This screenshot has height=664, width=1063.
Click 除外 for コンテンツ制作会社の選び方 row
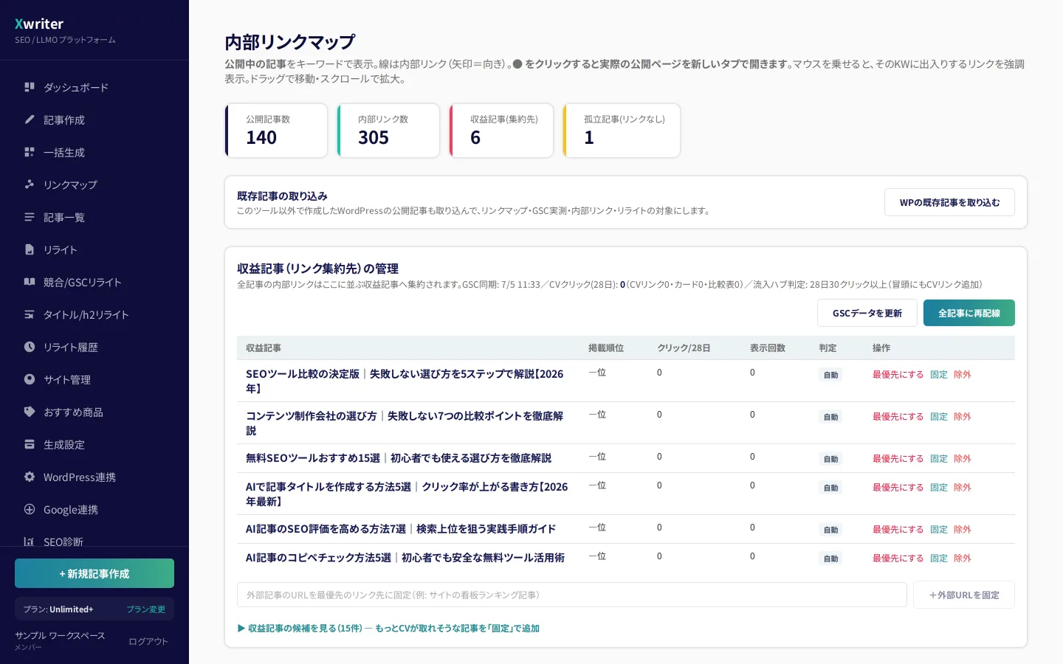pos(963,417)
